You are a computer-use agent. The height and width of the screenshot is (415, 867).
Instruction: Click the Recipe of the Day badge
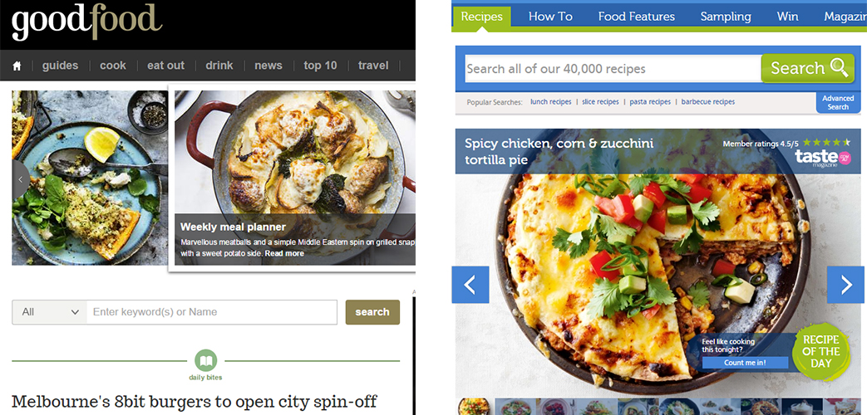click(x=821, y=352)
